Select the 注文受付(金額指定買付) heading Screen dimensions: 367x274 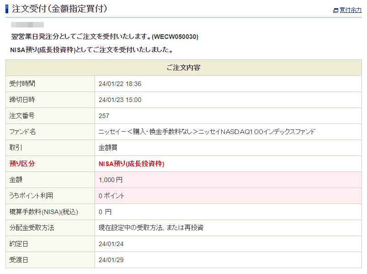(59, 8)
